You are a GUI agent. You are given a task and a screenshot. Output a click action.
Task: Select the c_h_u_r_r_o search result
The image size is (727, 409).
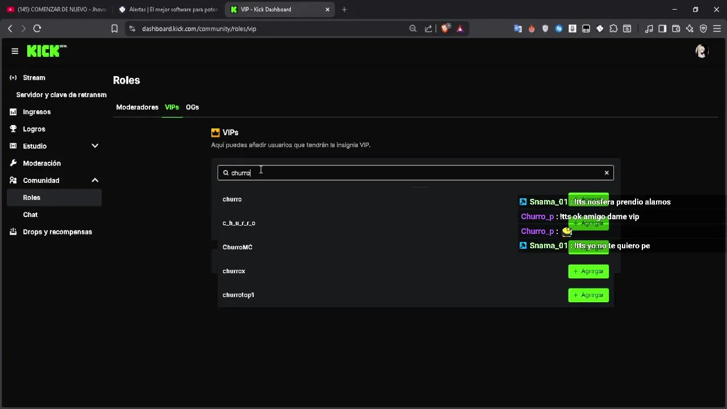point(239,223)
